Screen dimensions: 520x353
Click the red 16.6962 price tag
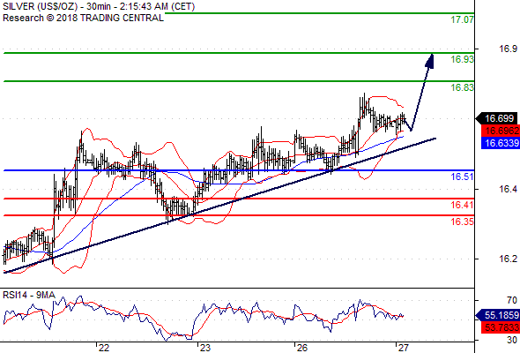pos(501,131)
